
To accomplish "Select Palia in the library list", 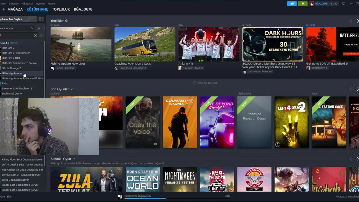I will [4, 83].
